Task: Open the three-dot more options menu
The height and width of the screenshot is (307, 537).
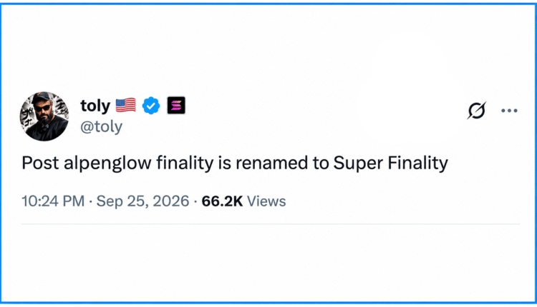Action: (509, 111)
